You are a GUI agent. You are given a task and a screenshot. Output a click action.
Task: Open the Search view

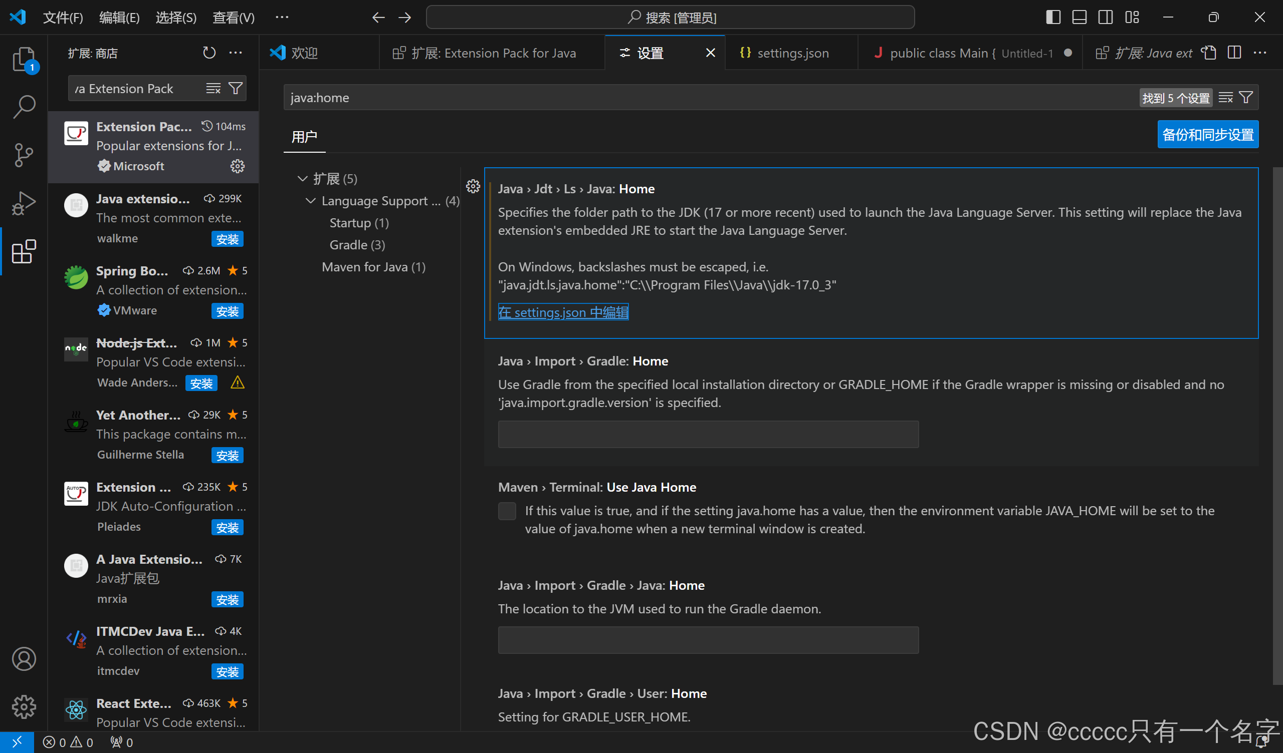point(24,107)
